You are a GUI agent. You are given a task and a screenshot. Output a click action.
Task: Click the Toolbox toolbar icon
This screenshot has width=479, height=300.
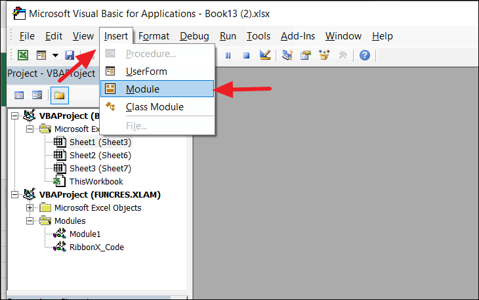click(x=343, y=55)
